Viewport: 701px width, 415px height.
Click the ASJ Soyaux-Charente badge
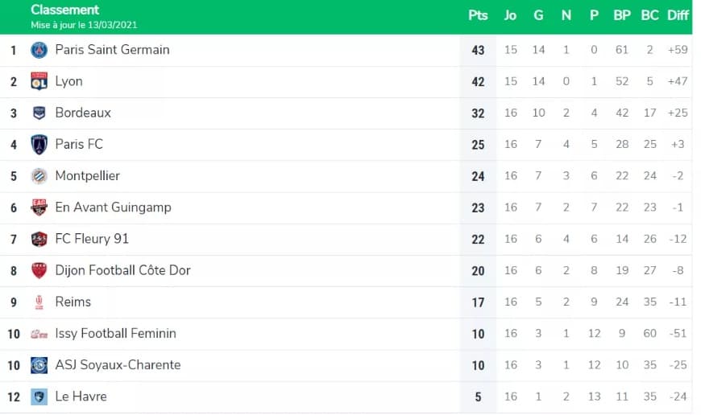point(39,365)
